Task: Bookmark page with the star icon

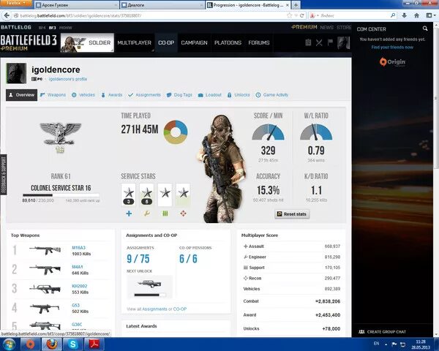Action: [x=290, y=15]
